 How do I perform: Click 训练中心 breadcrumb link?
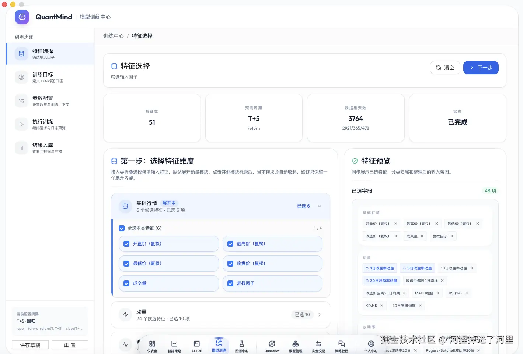coord(114,36)
